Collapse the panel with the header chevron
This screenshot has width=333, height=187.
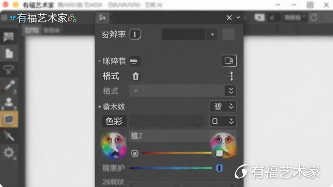(238, 18)
